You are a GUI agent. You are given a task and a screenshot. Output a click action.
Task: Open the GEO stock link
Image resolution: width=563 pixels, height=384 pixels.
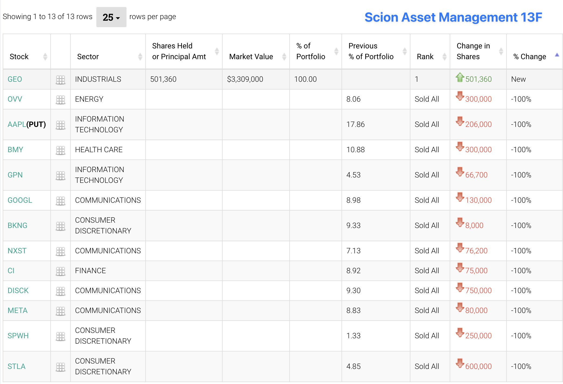point(15,79)
